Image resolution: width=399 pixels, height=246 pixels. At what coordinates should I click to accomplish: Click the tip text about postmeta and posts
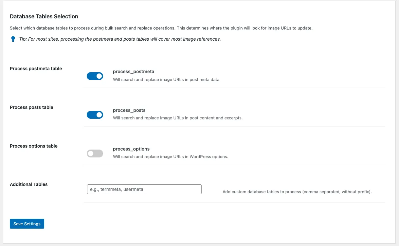point(120,39)
